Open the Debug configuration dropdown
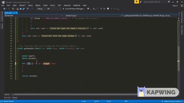This screenshot has height=103, width=184. coord(41,9)
